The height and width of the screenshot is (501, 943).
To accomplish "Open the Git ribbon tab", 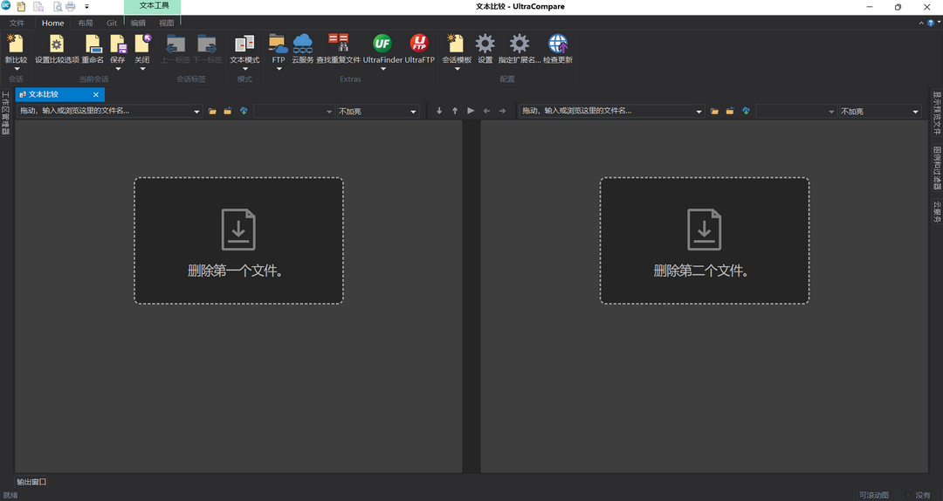I will pos(112,23).
